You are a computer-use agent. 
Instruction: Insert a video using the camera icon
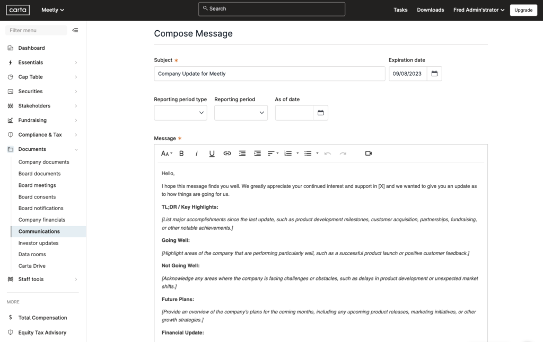pos(369,154)
